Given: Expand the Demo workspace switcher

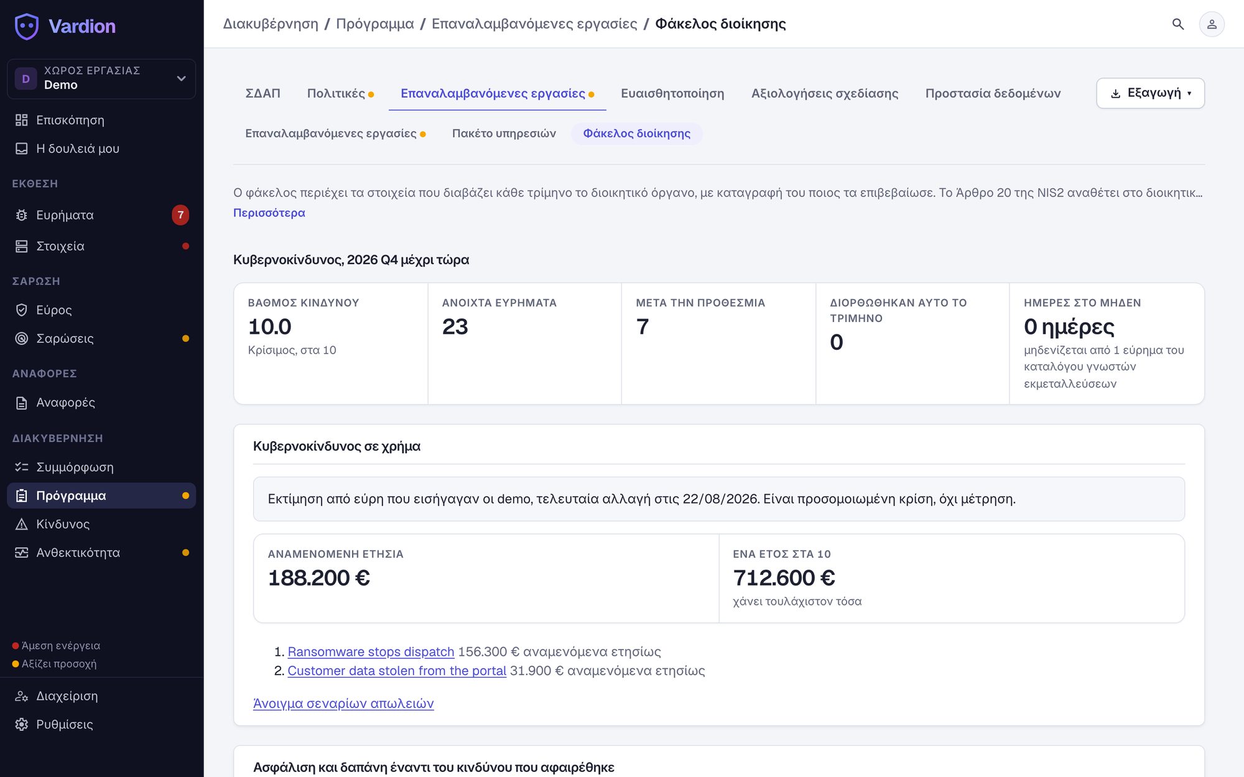Looking at the screenshot, I should click(x=101, y=78).
